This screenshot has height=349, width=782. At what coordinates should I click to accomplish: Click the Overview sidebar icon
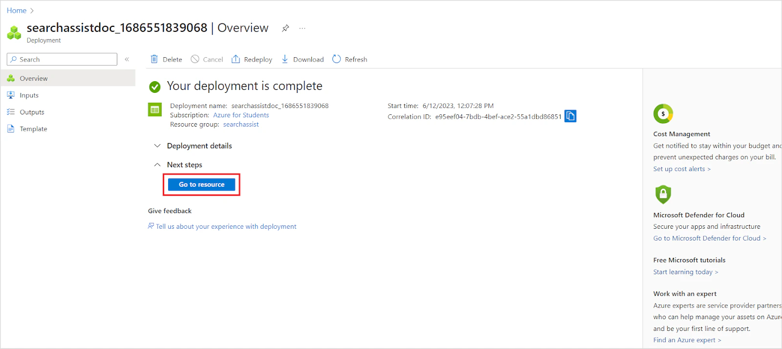11,78
